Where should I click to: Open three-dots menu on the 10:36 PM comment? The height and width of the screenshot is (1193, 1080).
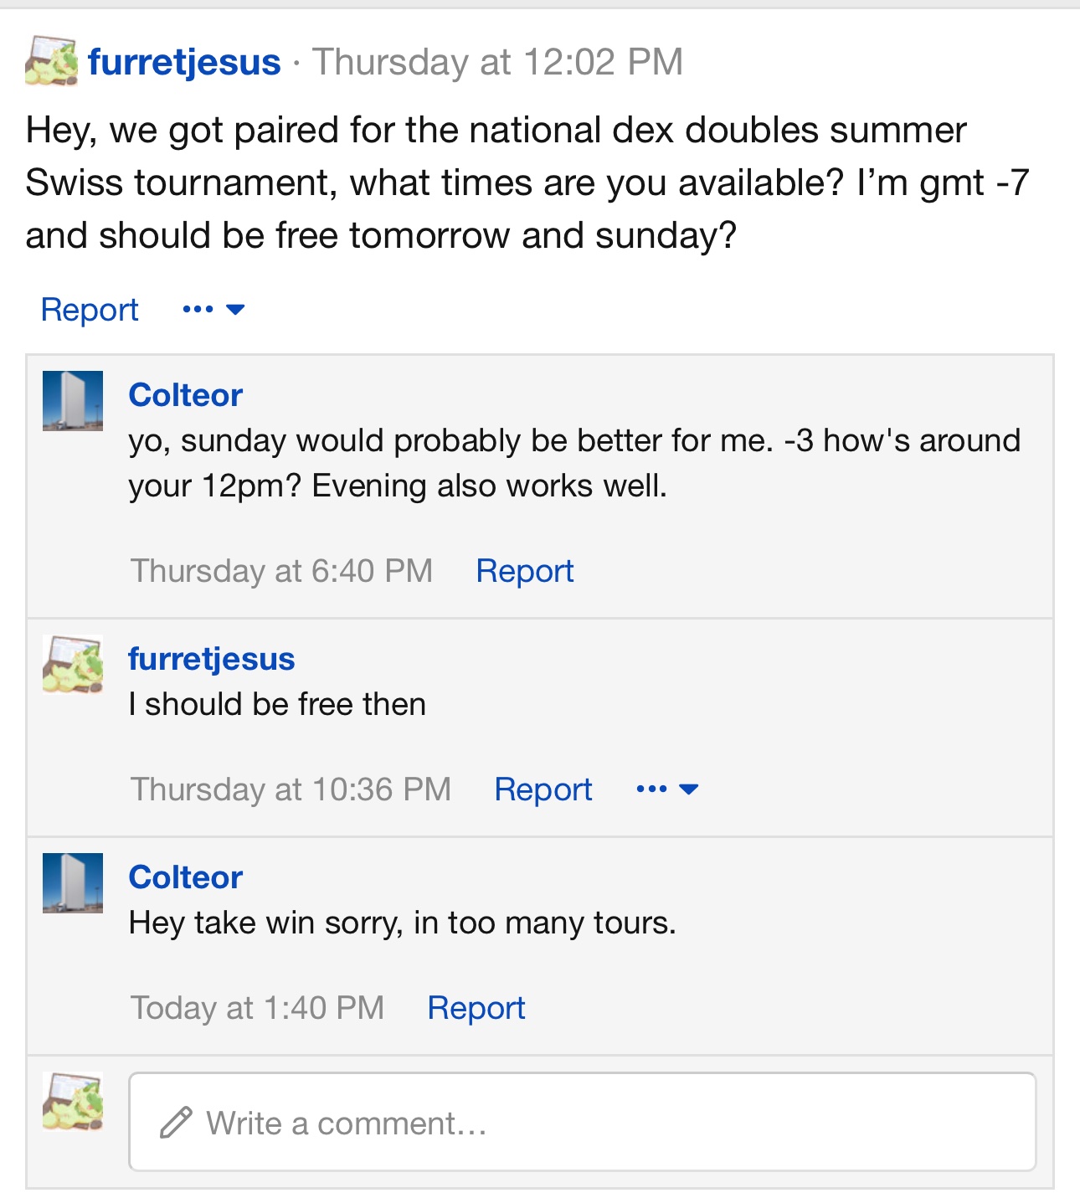point(651,789)
